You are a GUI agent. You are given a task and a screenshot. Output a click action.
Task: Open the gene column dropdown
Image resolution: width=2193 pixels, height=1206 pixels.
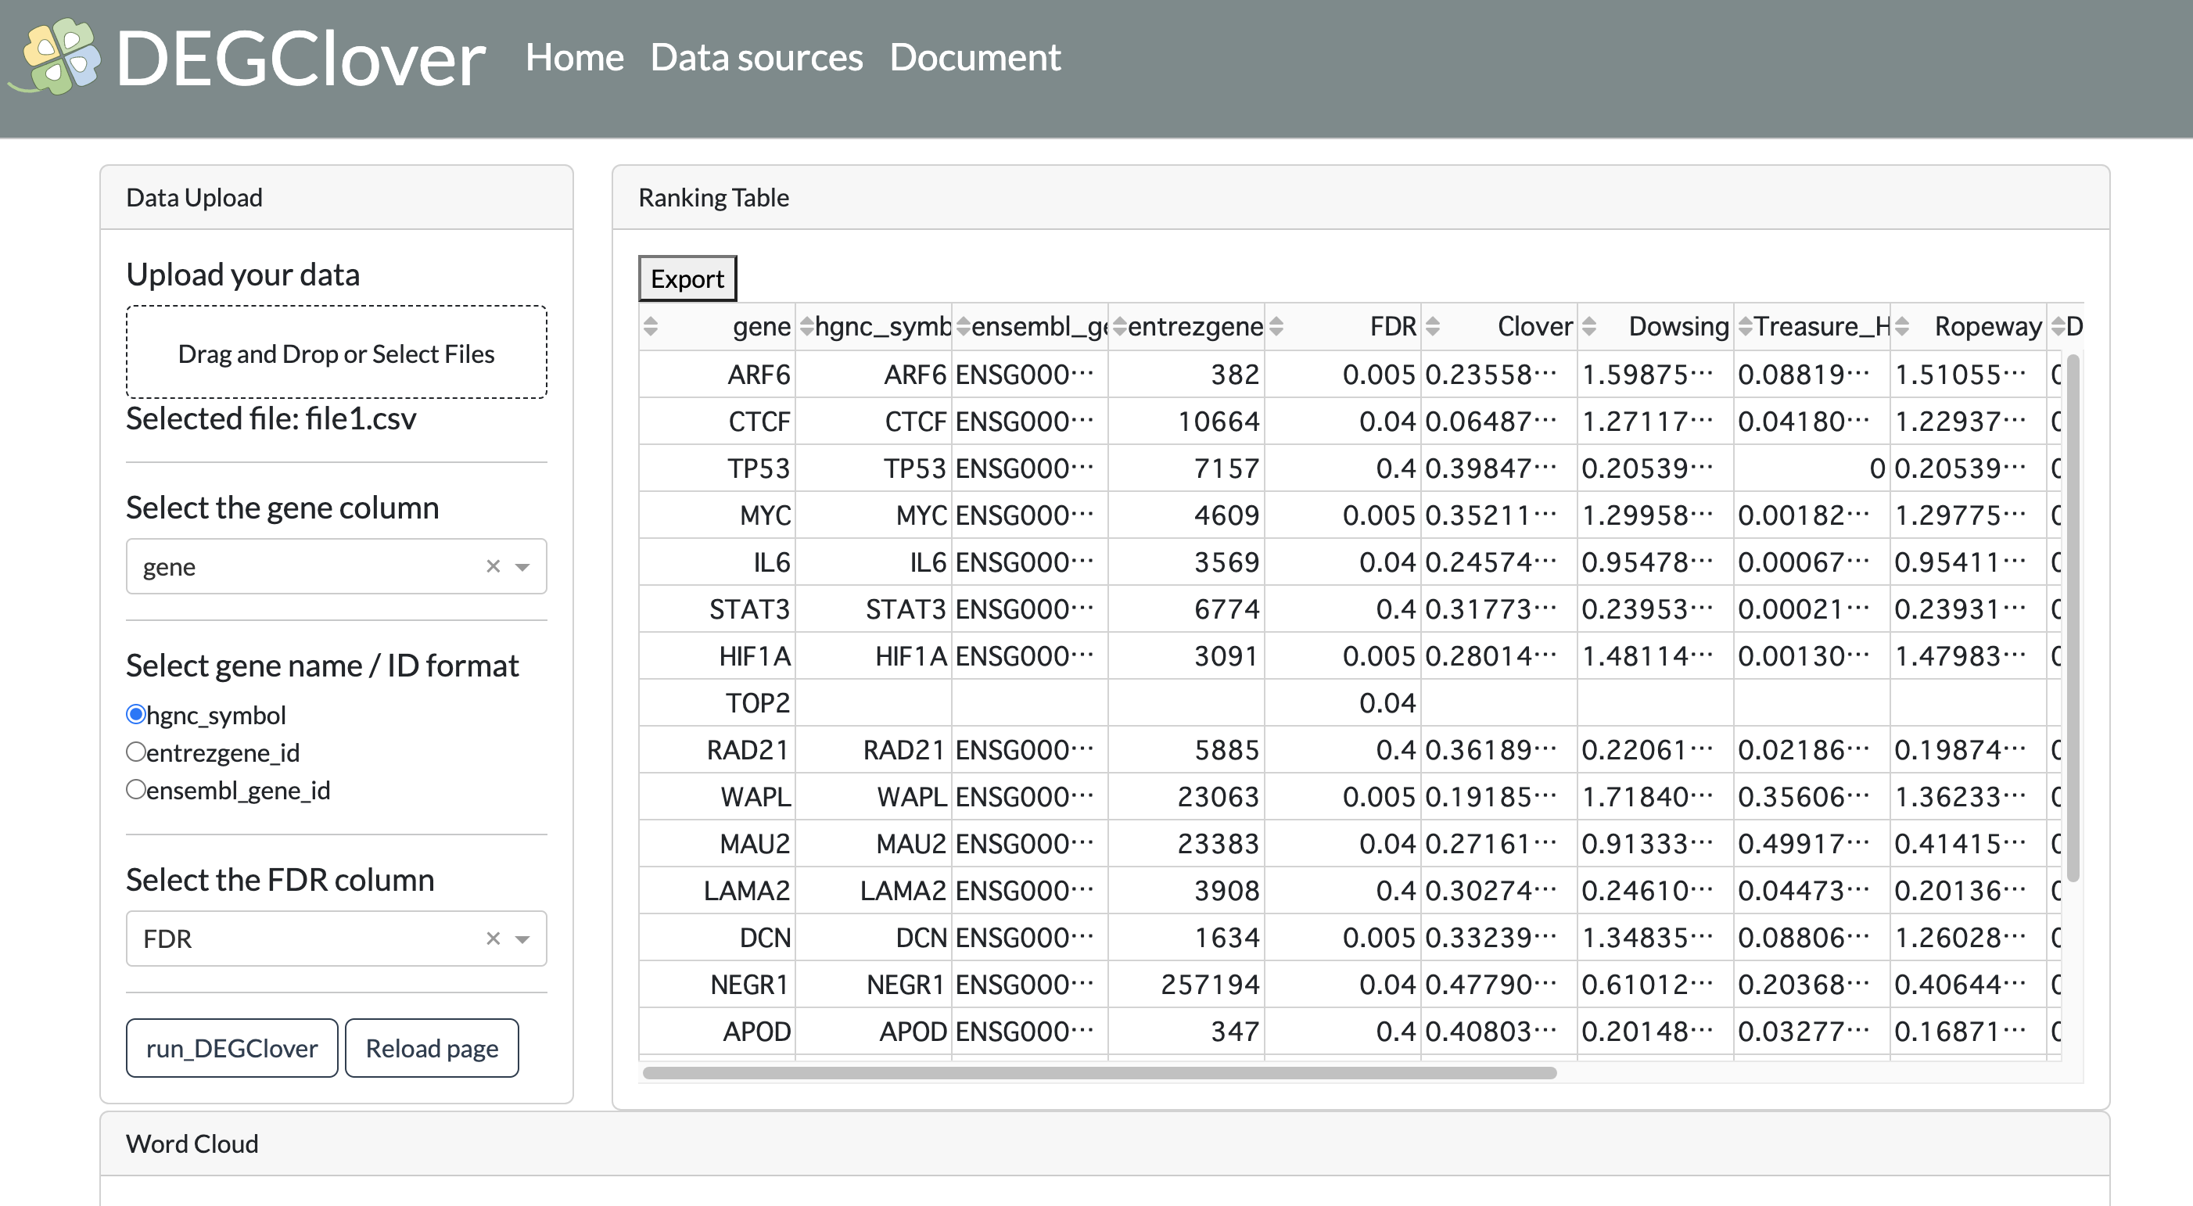click(x=521, y=566)
